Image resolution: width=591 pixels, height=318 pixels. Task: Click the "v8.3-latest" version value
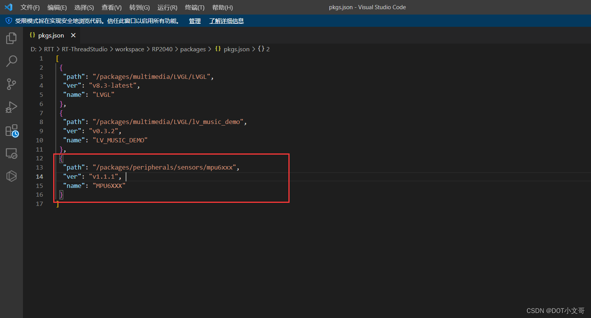click(113, 86)
